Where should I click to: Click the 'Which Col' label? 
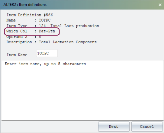point(16,31)
